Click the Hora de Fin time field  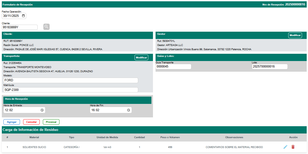pyautogui.click(x=108, y=110)
